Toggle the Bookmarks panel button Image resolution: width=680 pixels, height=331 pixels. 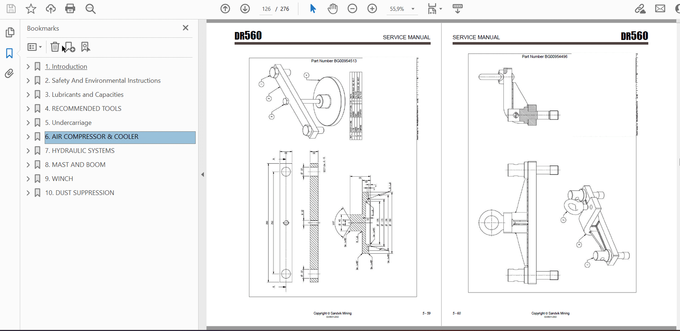click(x=9, y=53)
